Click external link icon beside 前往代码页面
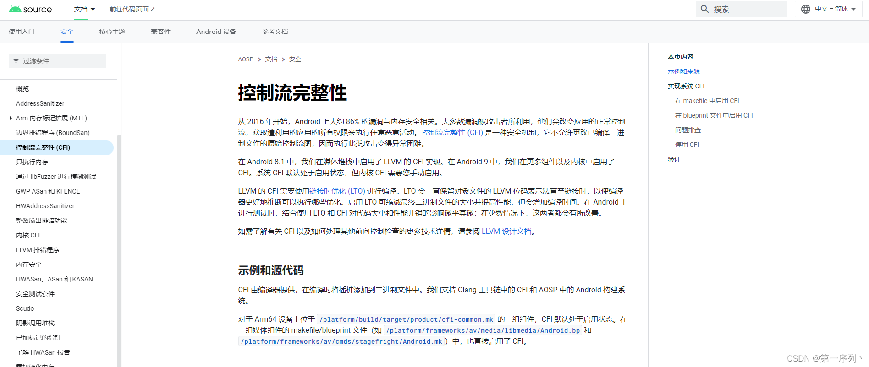The image size is (869, 367). (x=153, y=9)
